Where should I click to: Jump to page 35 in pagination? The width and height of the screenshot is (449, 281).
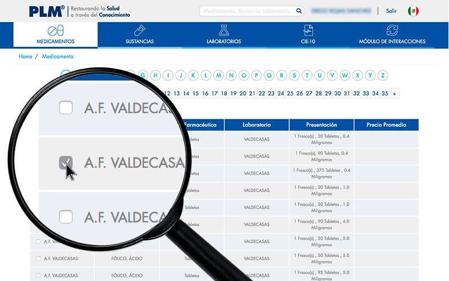385,93
